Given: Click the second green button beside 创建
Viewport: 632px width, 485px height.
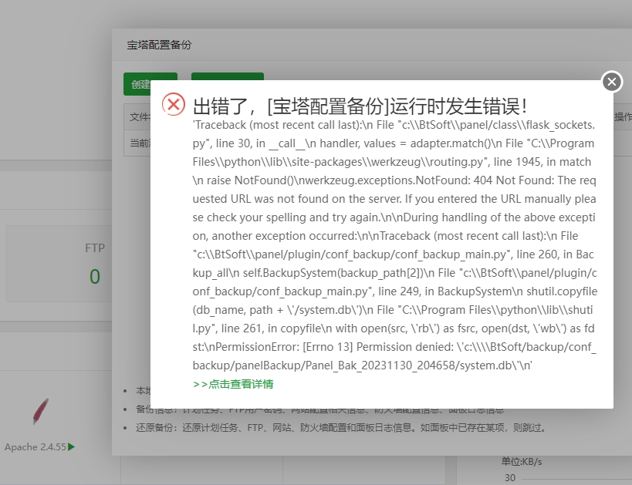Looking at the screenshot, I should point(228,76).
